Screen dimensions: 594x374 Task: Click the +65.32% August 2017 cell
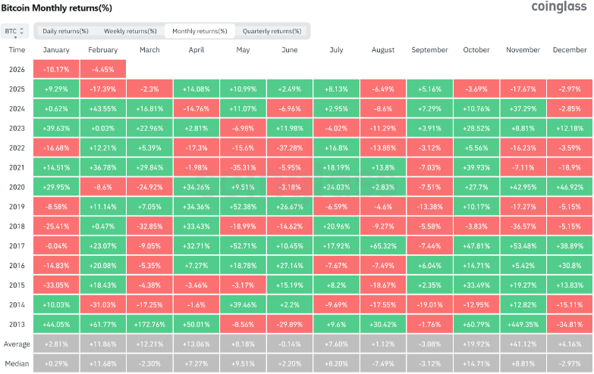(x=383, y=245)
